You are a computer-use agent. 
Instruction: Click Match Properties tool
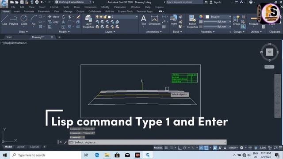click(x=192, y=22)
